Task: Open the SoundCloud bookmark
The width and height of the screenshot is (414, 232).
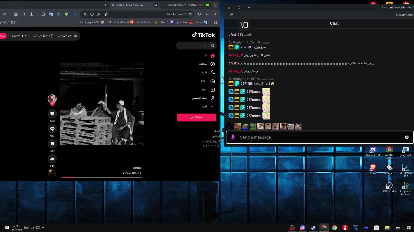Action: pyautogui.click(x=124, y=22)
